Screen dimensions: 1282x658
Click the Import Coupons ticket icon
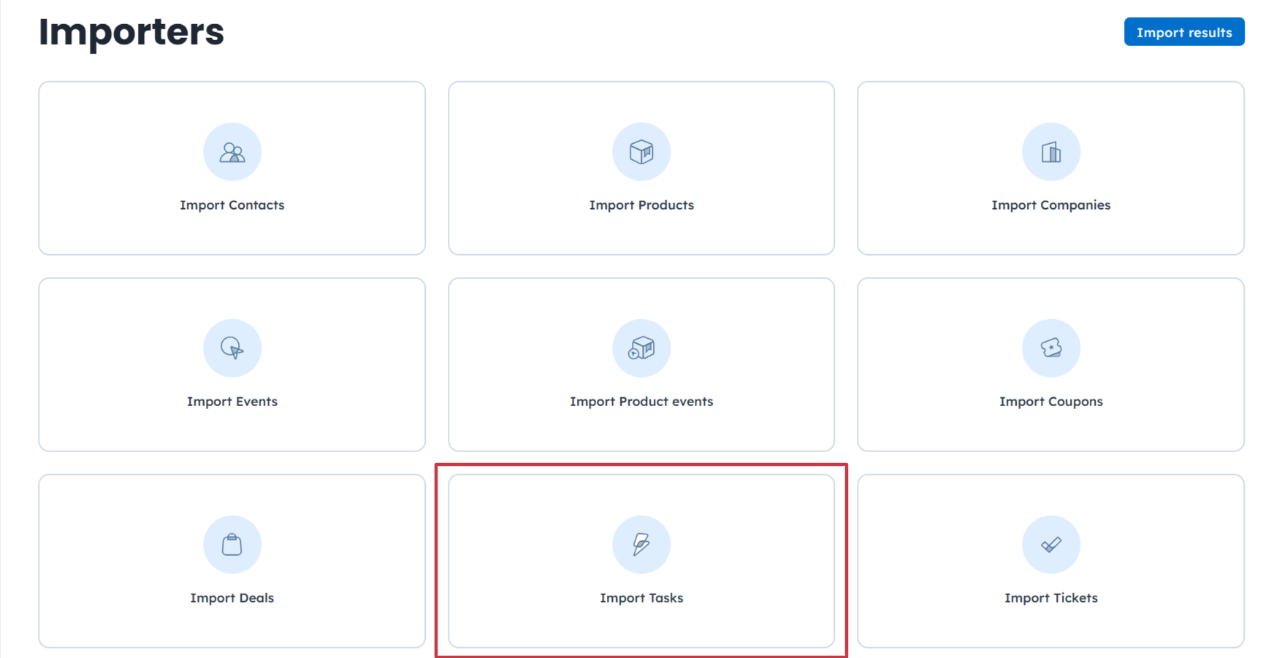coord(1051,348)
